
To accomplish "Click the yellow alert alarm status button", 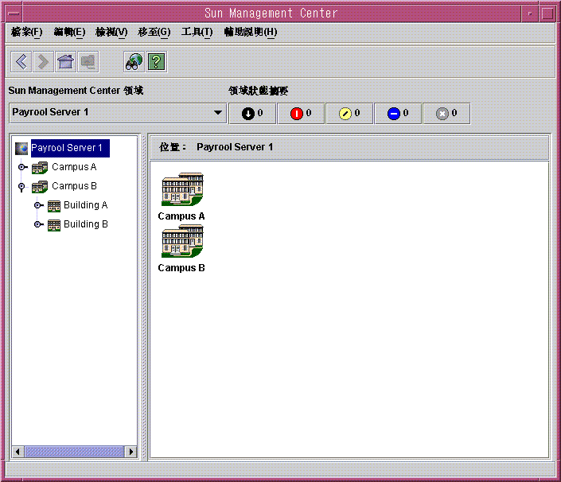I will coord(349,114).
